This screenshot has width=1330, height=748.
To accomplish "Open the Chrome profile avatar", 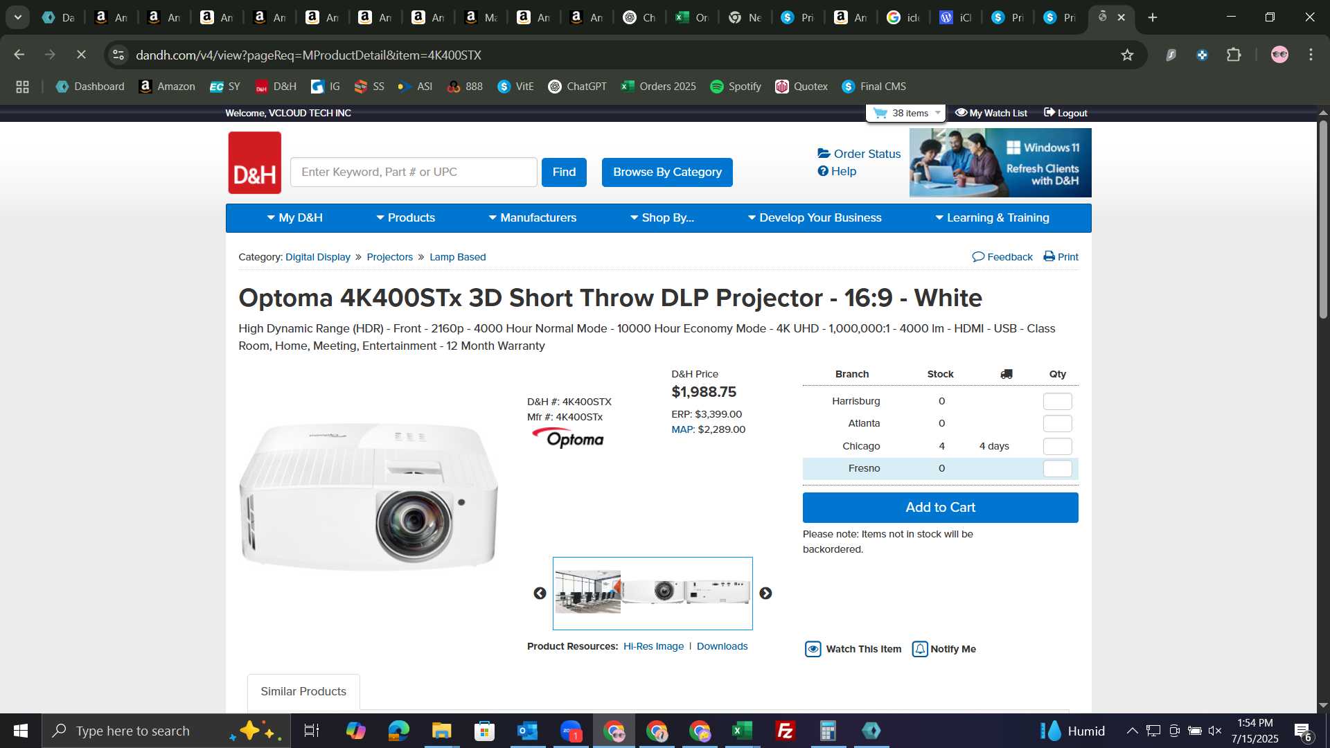I will click(x=1279, y=55).
